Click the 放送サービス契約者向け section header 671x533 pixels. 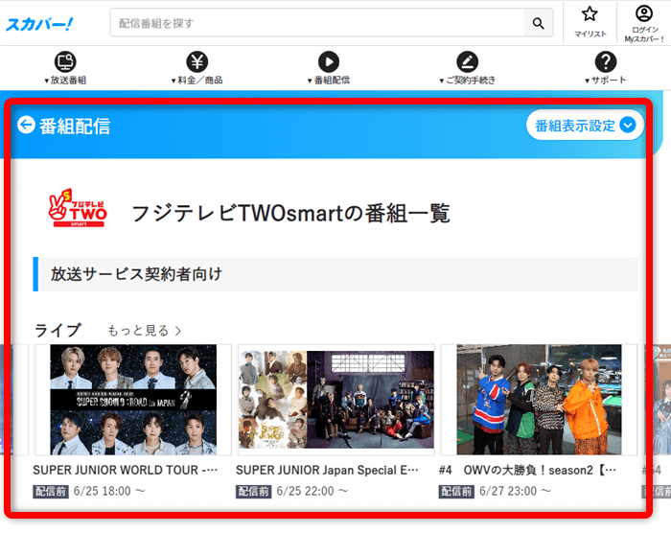click(x=335, y=274)
